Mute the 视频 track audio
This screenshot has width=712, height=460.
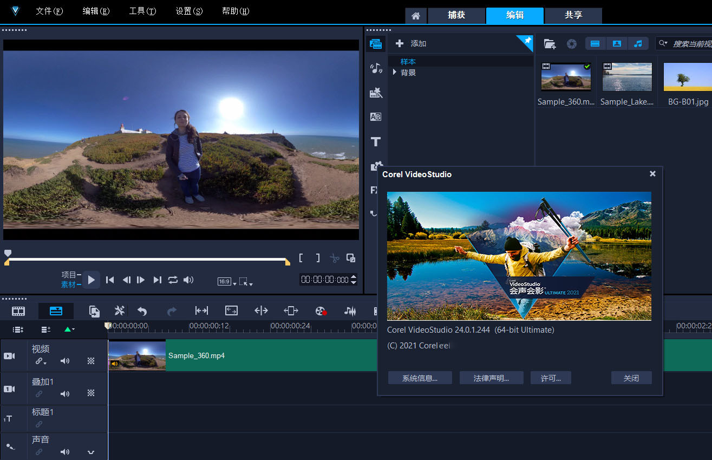pyautogui.click(x=65, y=361)
